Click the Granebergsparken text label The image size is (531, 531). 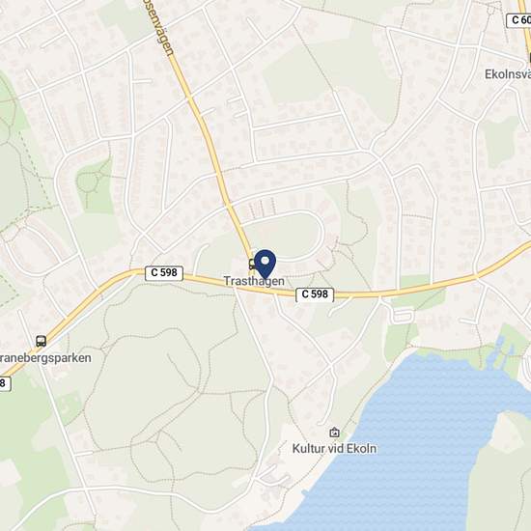(x=45, y=358)
